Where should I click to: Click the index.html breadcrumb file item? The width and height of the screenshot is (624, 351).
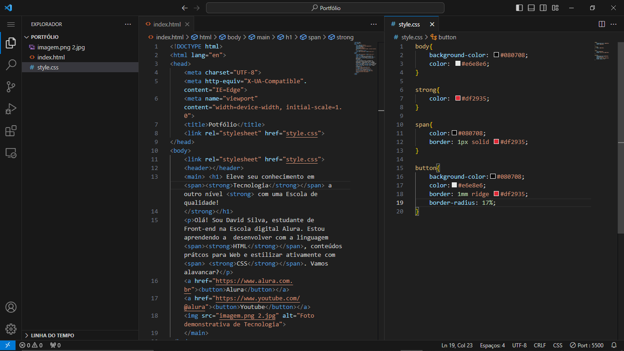coord(166,37)
